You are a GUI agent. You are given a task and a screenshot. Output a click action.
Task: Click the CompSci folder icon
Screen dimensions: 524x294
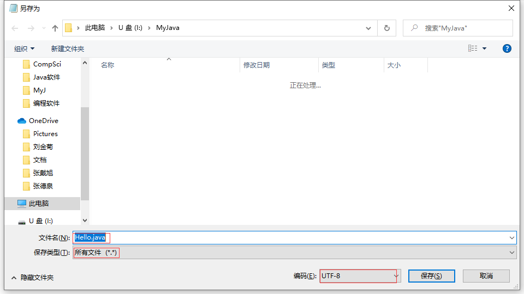(26, 64)
